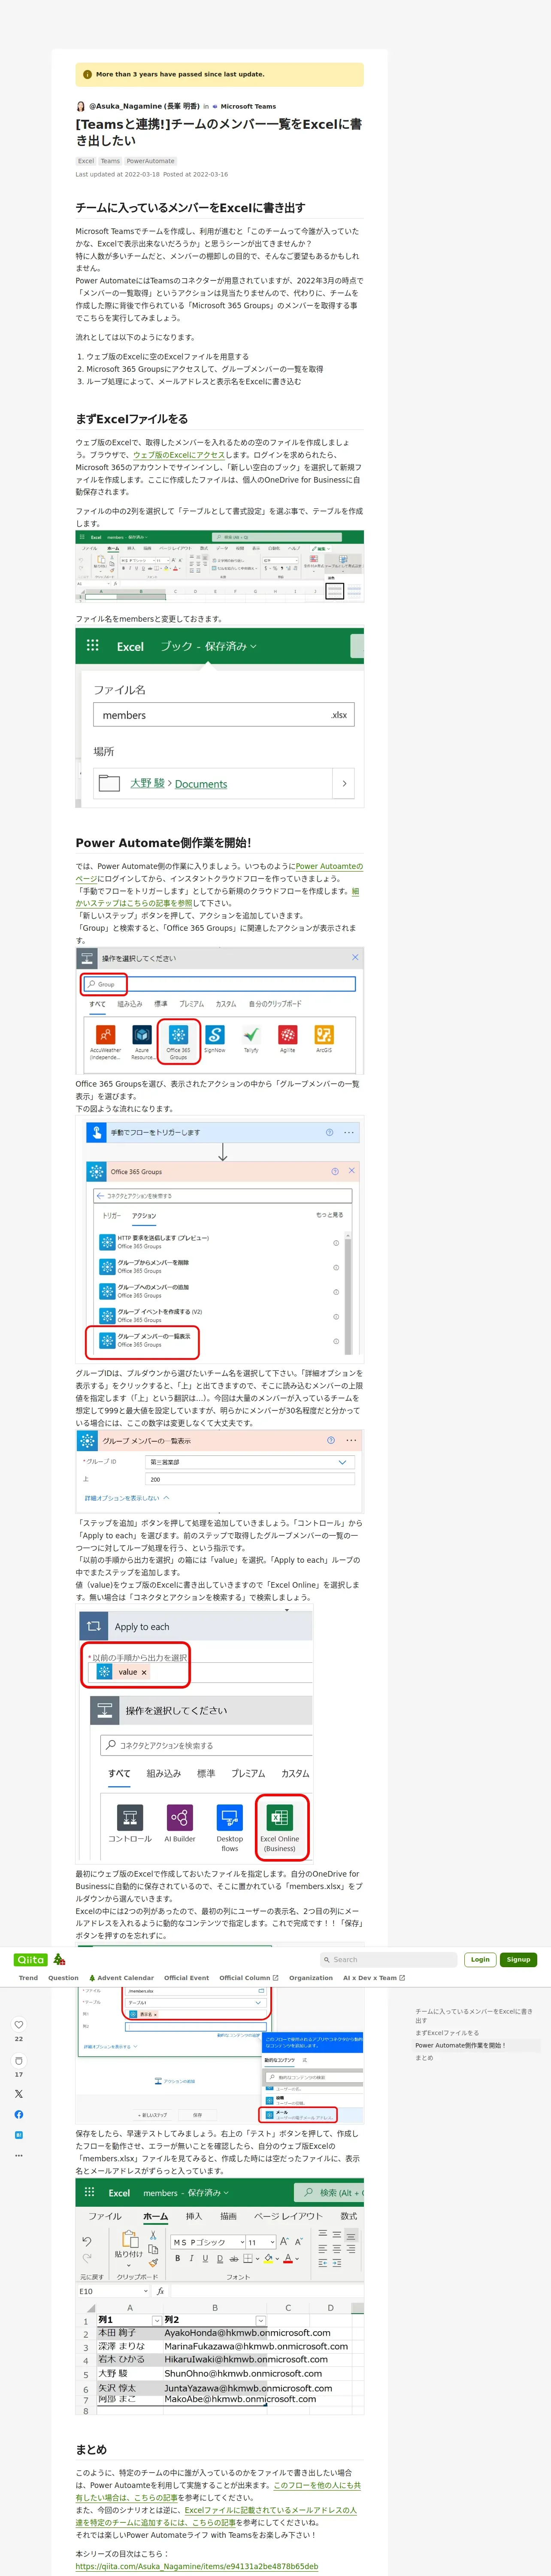Click the author's avatar image
Screen dimensions: 551x2576
click(x=81, y=106)
